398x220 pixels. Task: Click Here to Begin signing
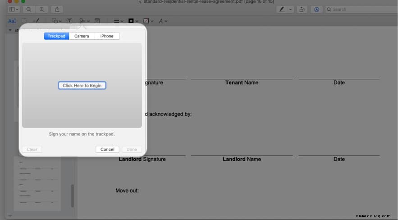tap(82, 86)
